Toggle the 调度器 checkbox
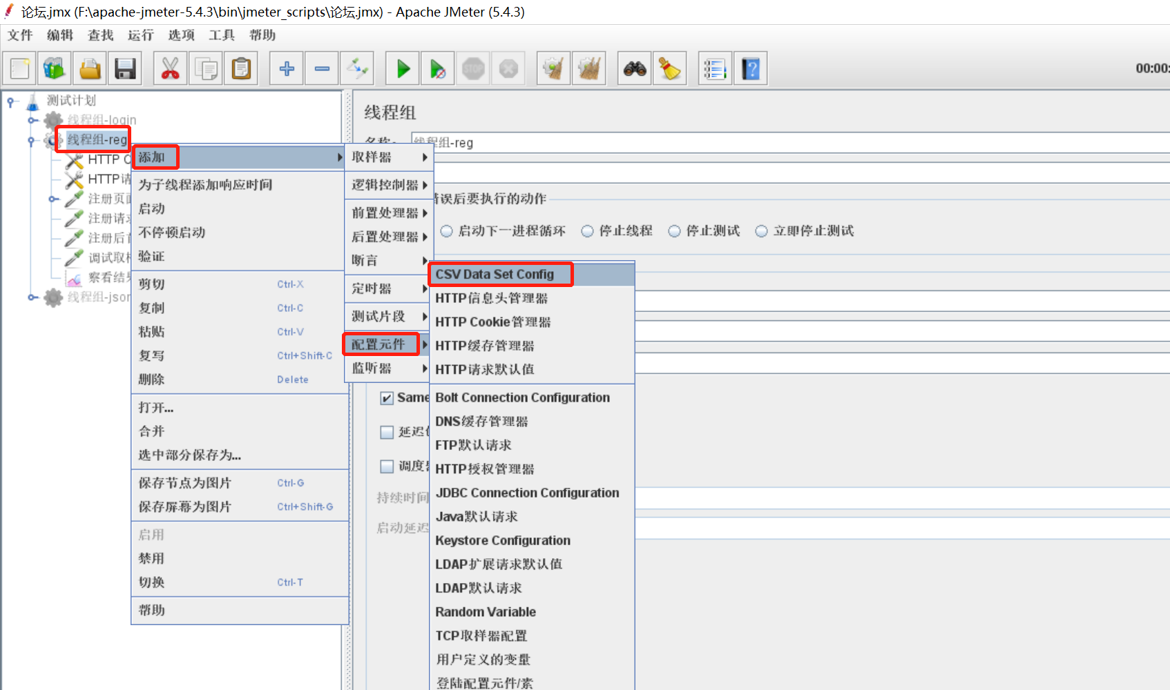The image size is (1170, 690). click(x=387, y=466)
